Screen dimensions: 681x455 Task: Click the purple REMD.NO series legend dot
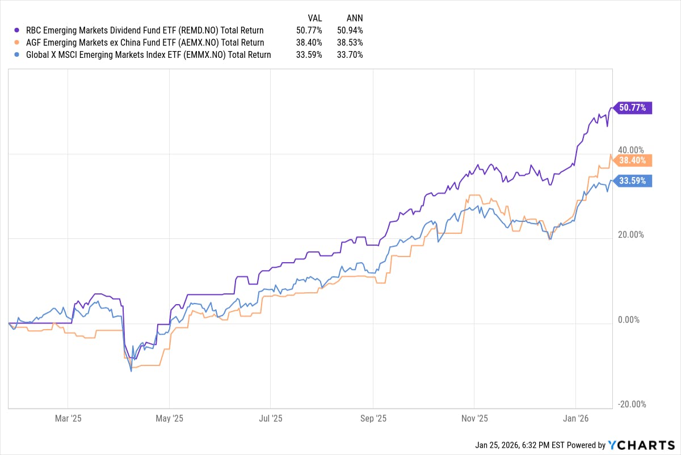point(16,30)
